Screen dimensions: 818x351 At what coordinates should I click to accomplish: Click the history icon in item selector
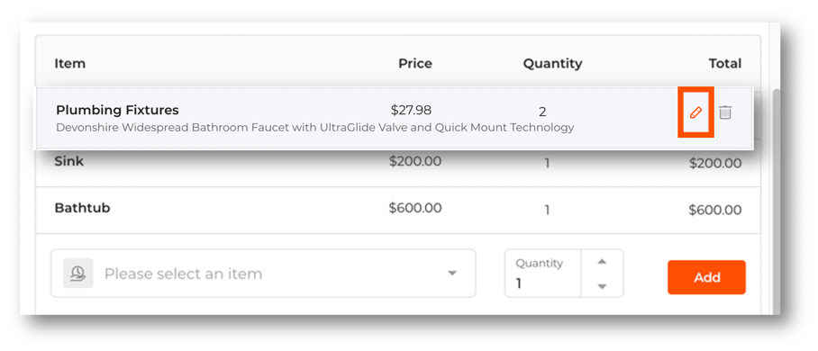click(78, 274)
